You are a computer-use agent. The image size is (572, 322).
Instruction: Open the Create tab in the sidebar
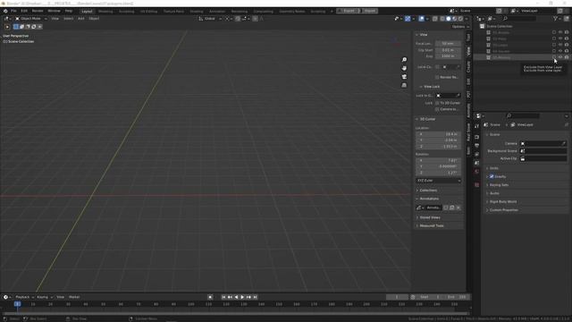pyautogui.click(x=468, y=67)
